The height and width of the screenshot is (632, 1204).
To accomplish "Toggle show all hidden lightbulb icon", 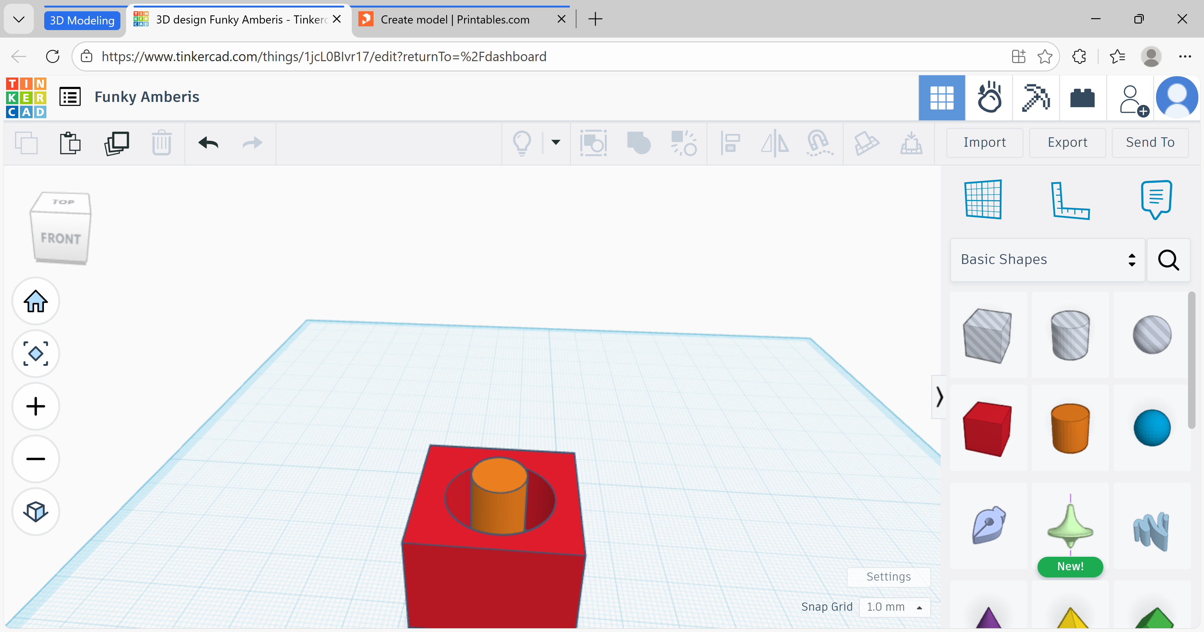I will (522, 143).
